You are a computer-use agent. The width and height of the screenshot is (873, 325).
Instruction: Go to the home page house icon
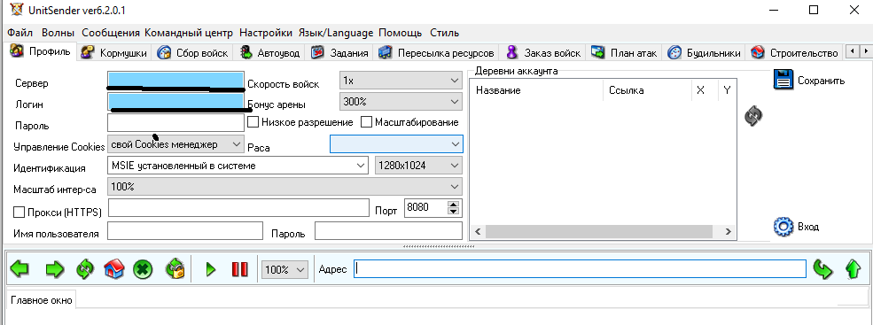[114, 270]
